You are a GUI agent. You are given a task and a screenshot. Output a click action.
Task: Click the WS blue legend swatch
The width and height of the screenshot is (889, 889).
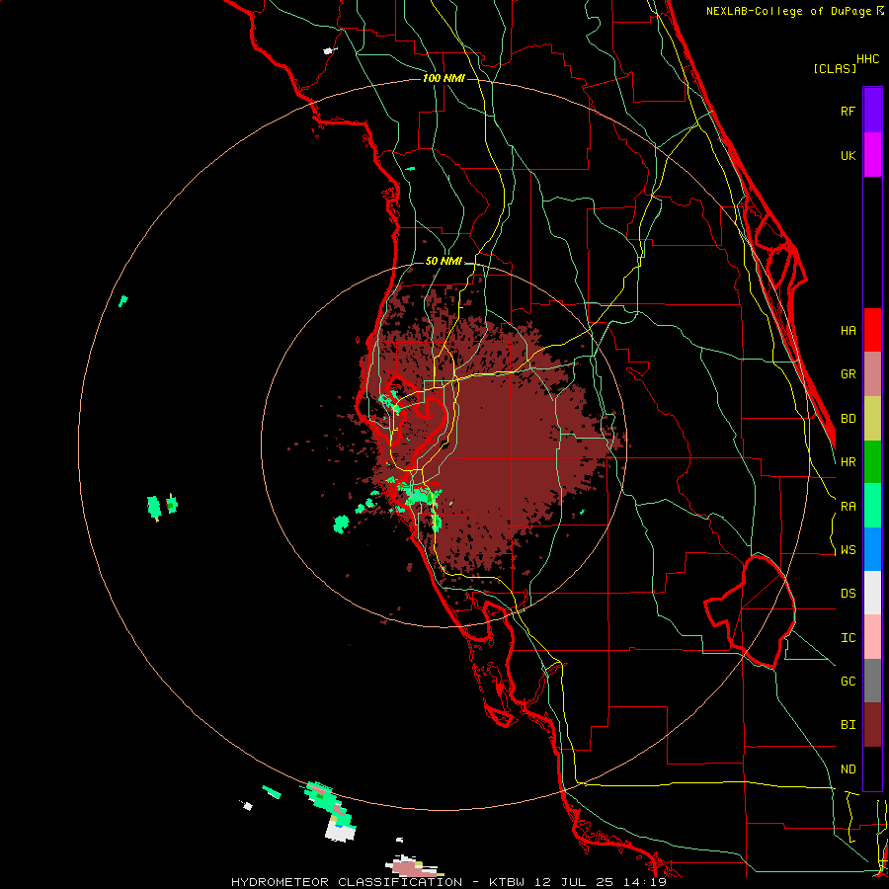pyautogui.click(x=872, y=549)
